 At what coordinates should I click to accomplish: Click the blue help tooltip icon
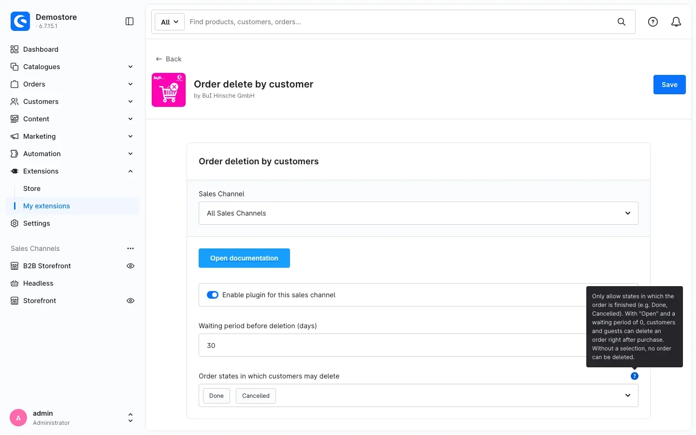(635, 376)
